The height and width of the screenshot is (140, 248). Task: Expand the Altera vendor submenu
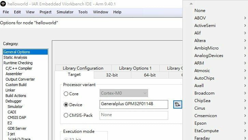tap(215, 41)
